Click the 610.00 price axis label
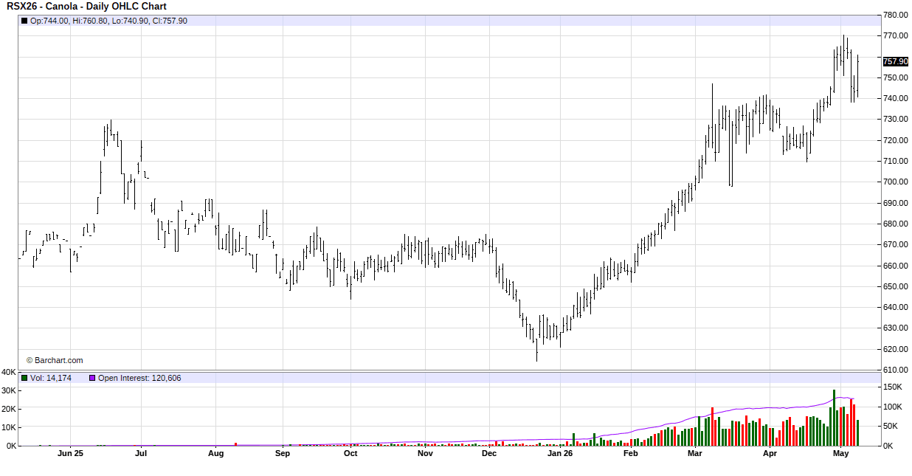The width and height of the screenshot is (912, 476). click(895, 370)
